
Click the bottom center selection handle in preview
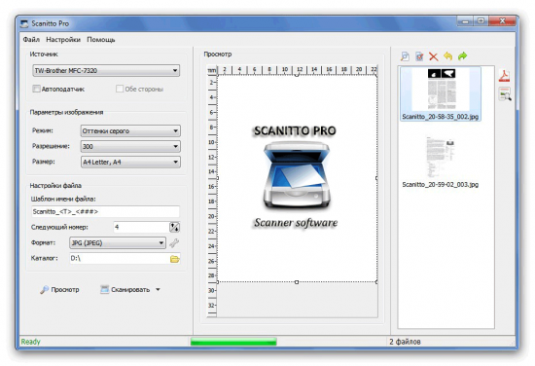pyautogui.click(x=297, y=282)
